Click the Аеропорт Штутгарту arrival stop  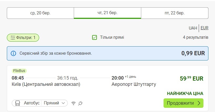(134, 84)
